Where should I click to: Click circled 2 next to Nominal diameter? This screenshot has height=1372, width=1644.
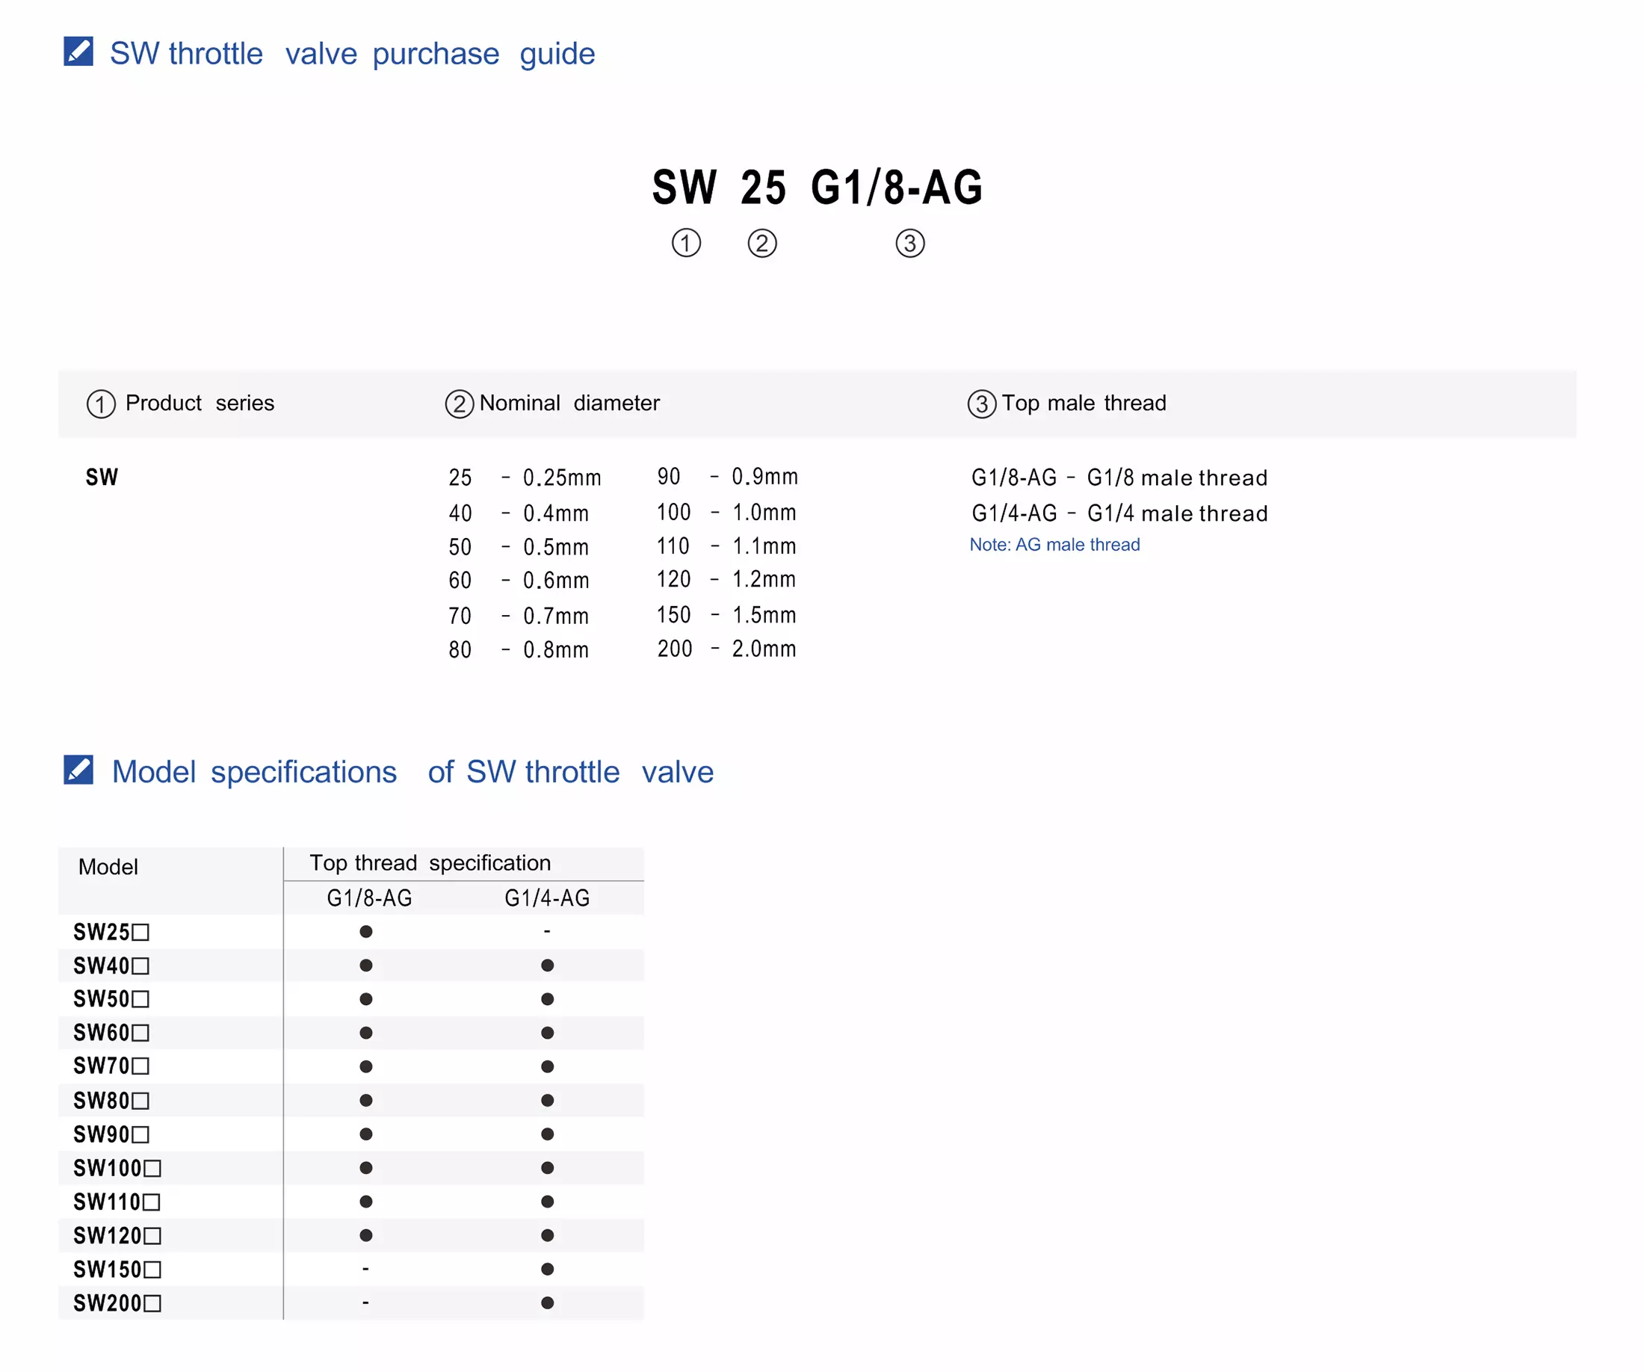click(x=460, y=404)
